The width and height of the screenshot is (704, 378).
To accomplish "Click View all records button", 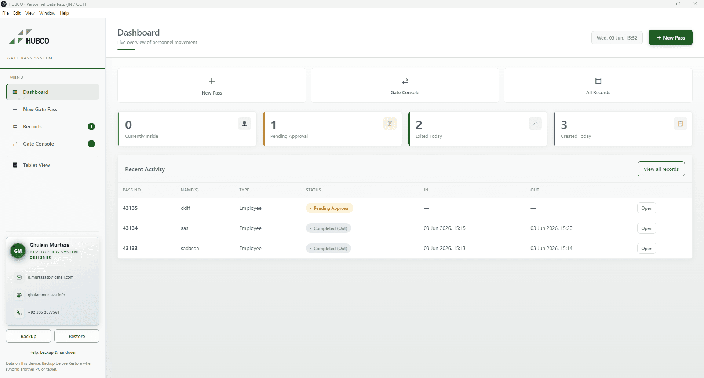I will pyautogui.click(x=661, y=169).
